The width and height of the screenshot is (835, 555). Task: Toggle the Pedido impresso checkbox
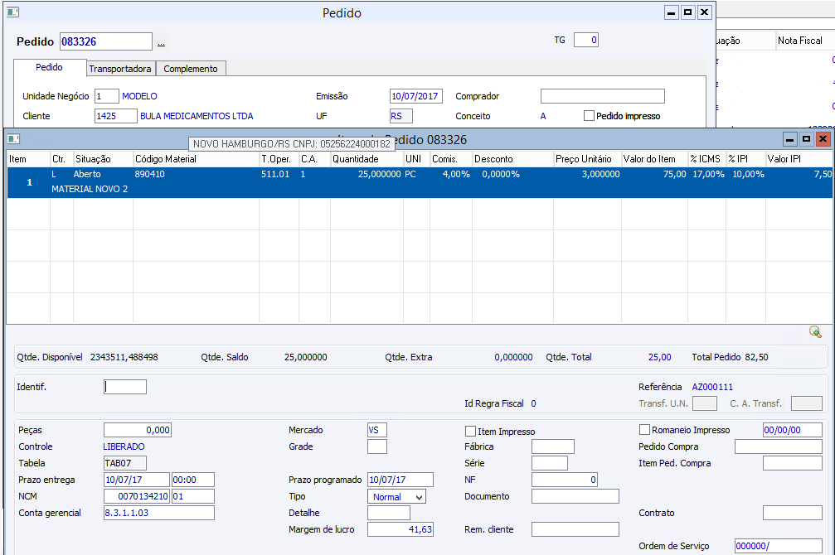590,116
